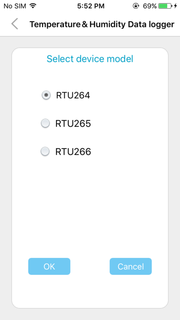Click the gray background beside the dialog card

click(x=6, y=177)
